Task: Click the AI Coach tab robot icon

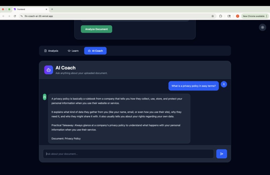Action: coord(89,51)
